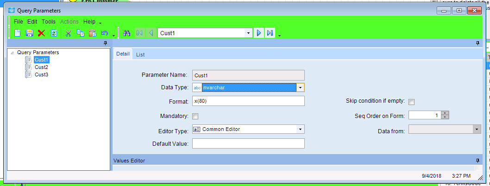Open the Help menu
The width and height of the screenshot is (490, 186).
[x=89, y=22]
